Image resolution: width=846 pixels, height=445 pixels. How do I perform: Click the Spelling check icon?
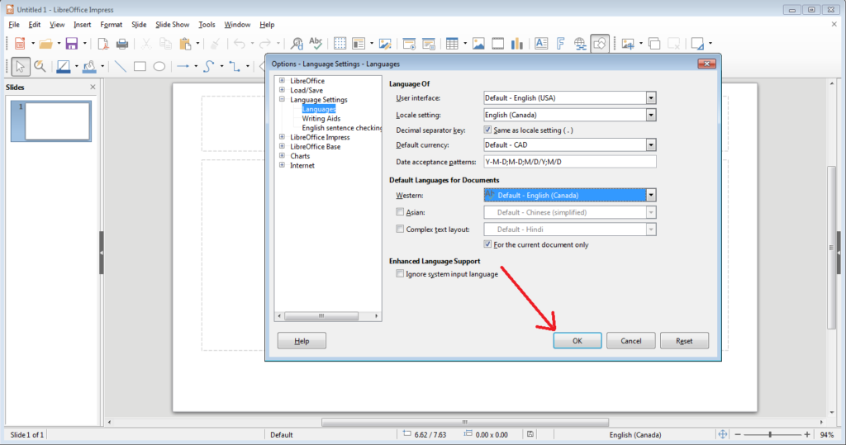point(316,44)
